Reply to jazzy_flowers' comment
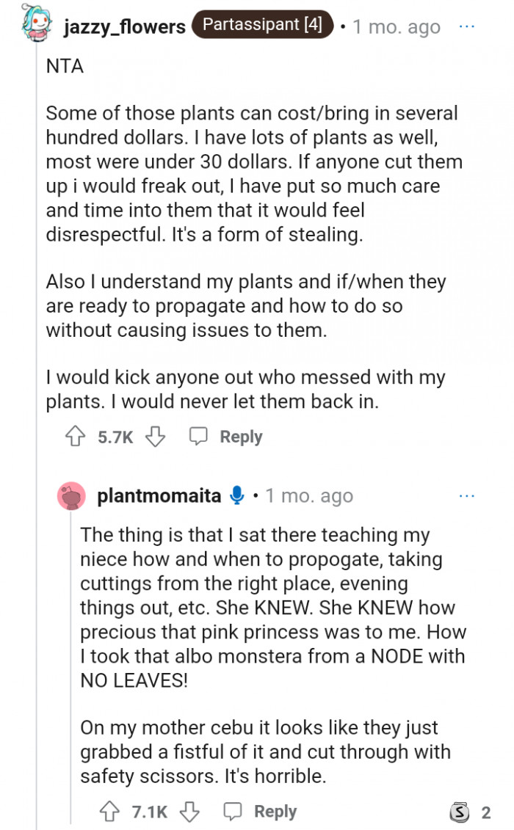 [x=226, y=437]
